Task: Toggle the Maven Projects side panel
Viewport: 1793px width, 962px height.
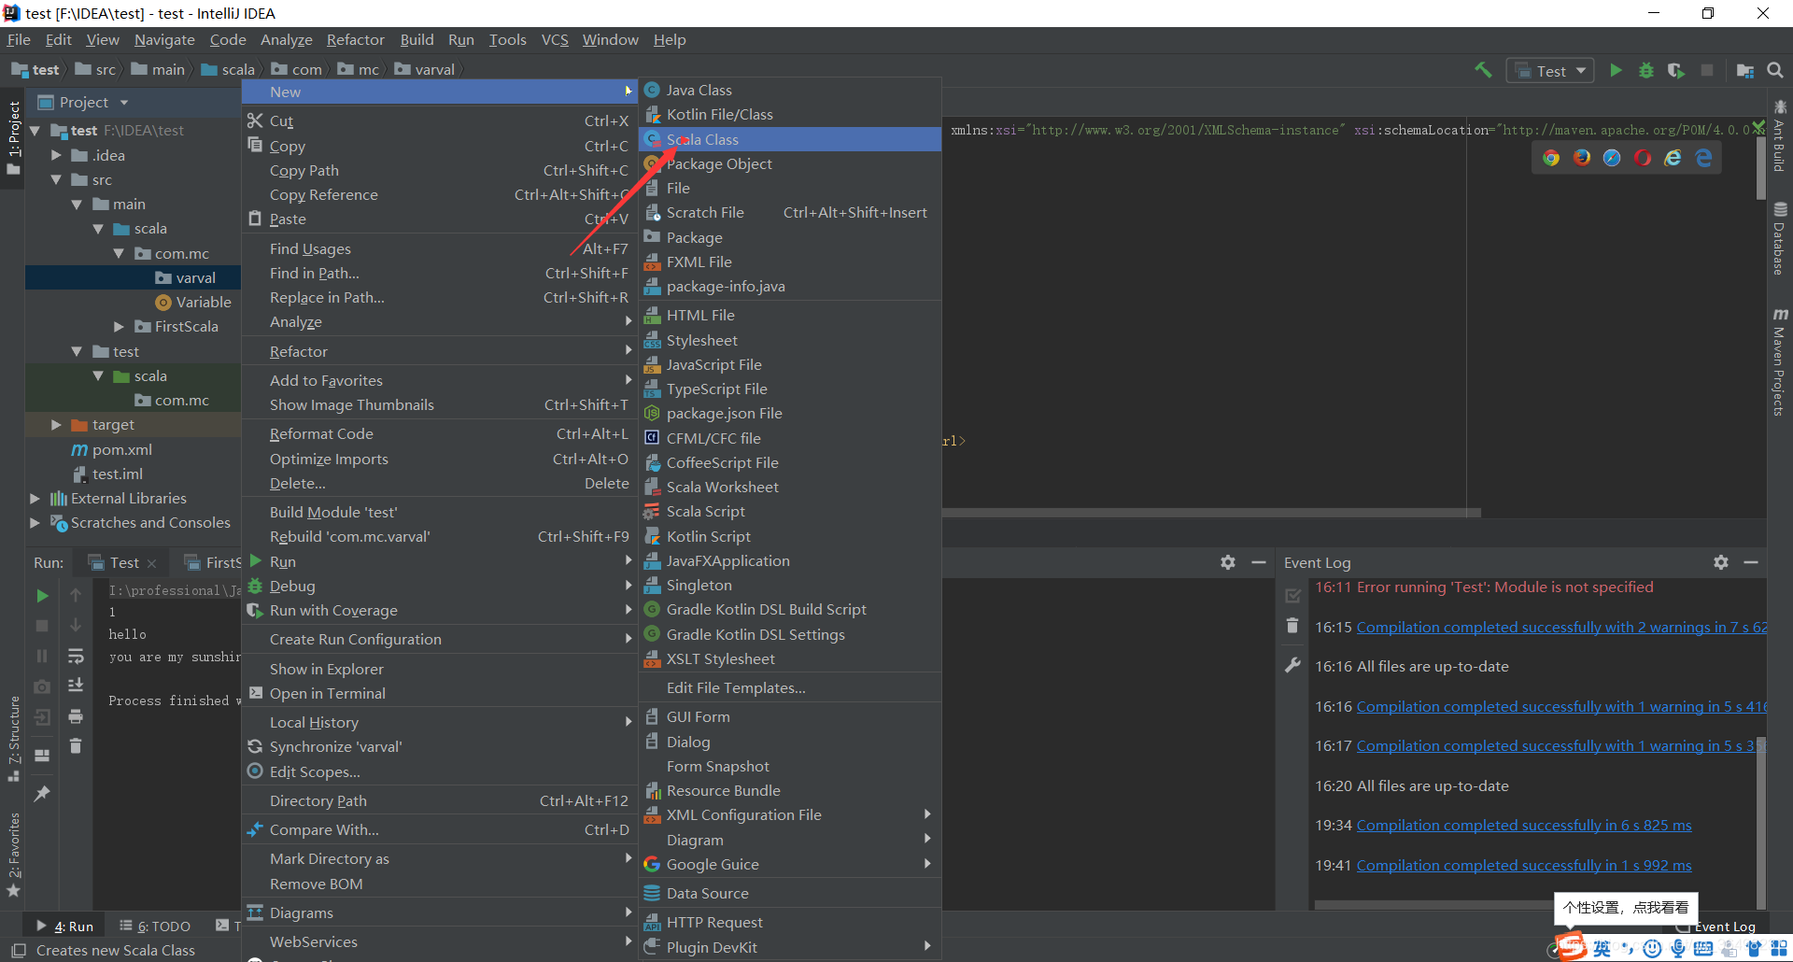Action: pyautogui.click(x=1780, y=362)
